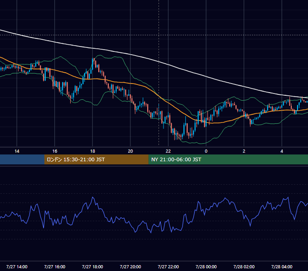308x271 pixels.
Task: Click the '2' hour label on the price chart axis
Action: pyautogui.click(x=244, y=151)
